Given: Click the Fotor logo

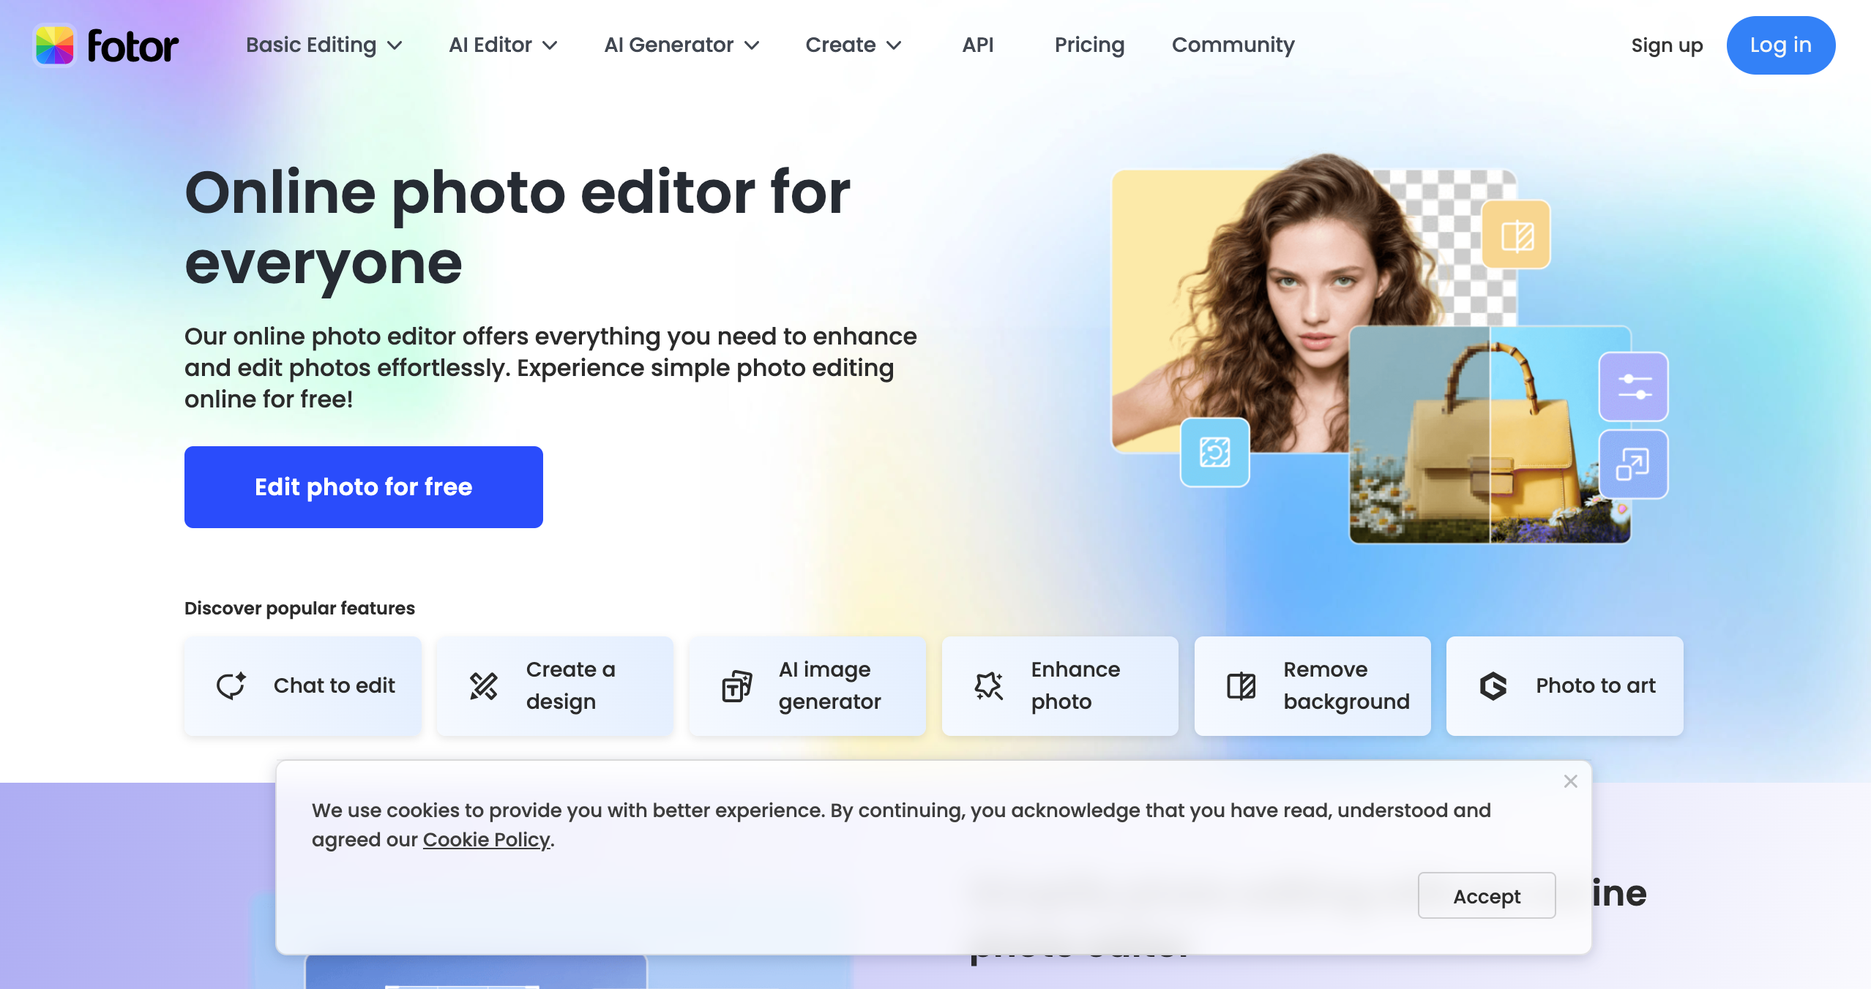Looking at the screenshot, I should point(107,45).
